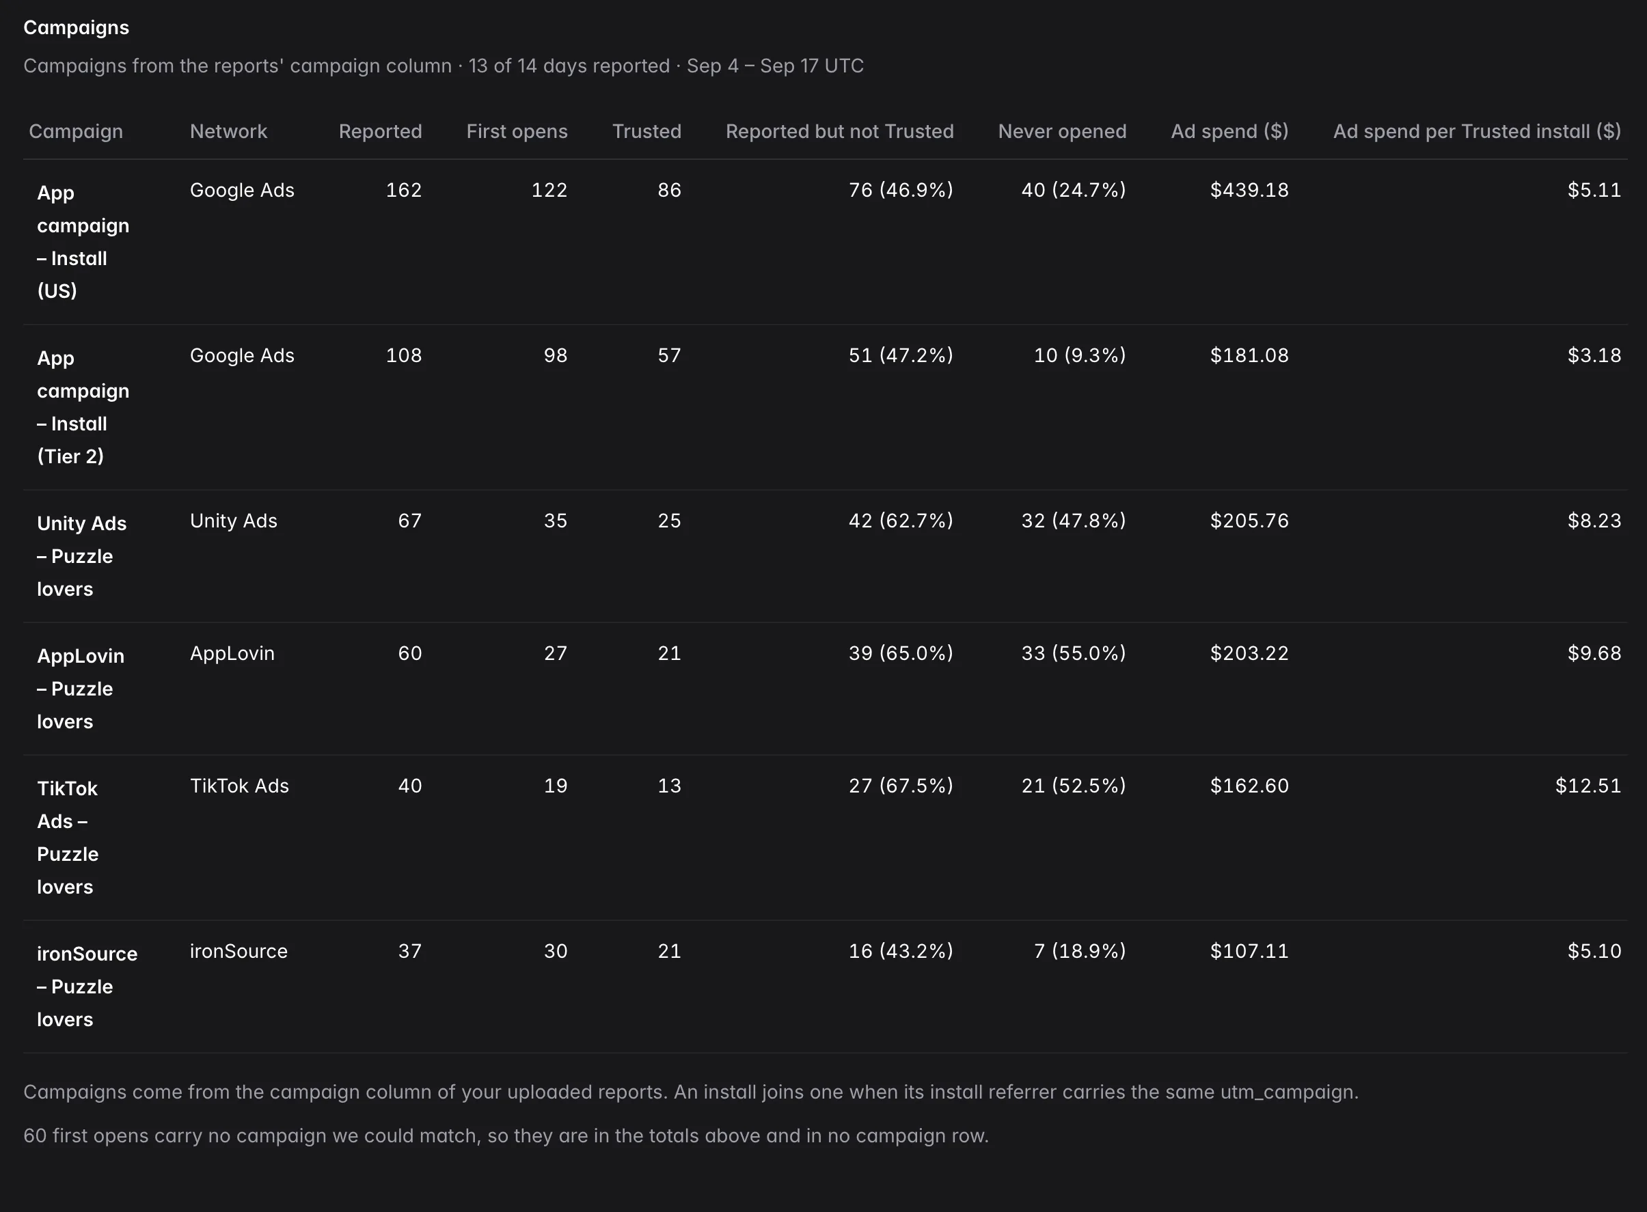Click trusted value 57
This screenshot has height=1212, width=1647.
[669, 355]
